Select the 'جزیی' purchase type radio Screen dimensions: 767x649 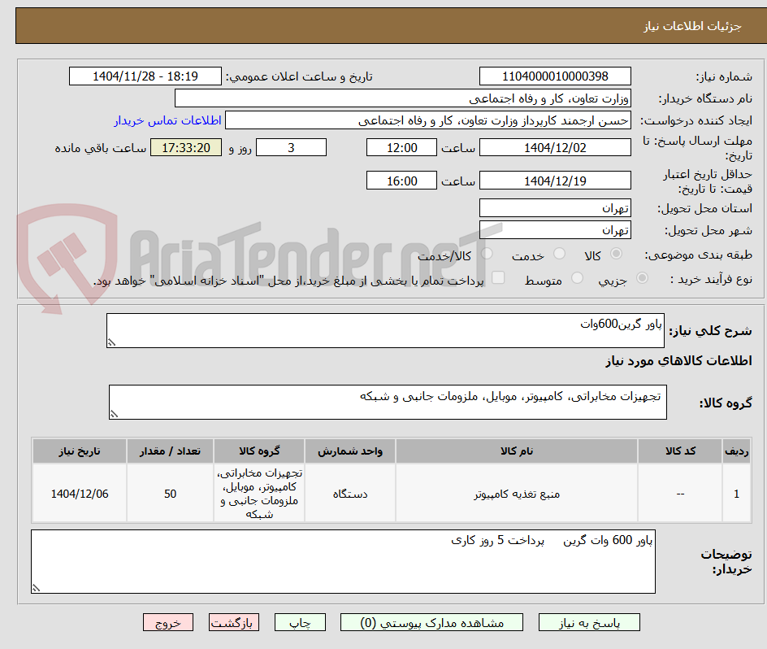coord(642,278)
